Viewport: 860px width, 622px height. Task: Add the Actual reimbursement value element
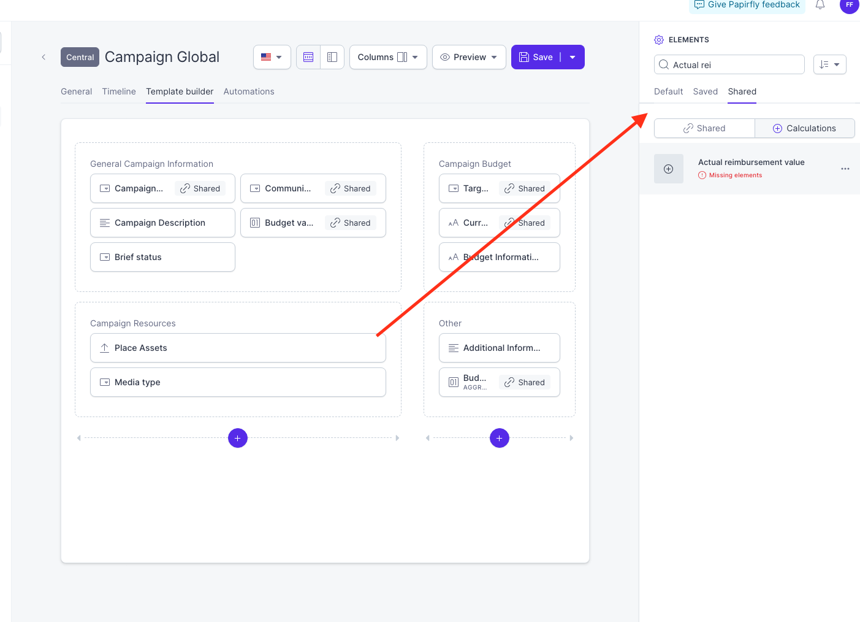[x=669, y=169]
